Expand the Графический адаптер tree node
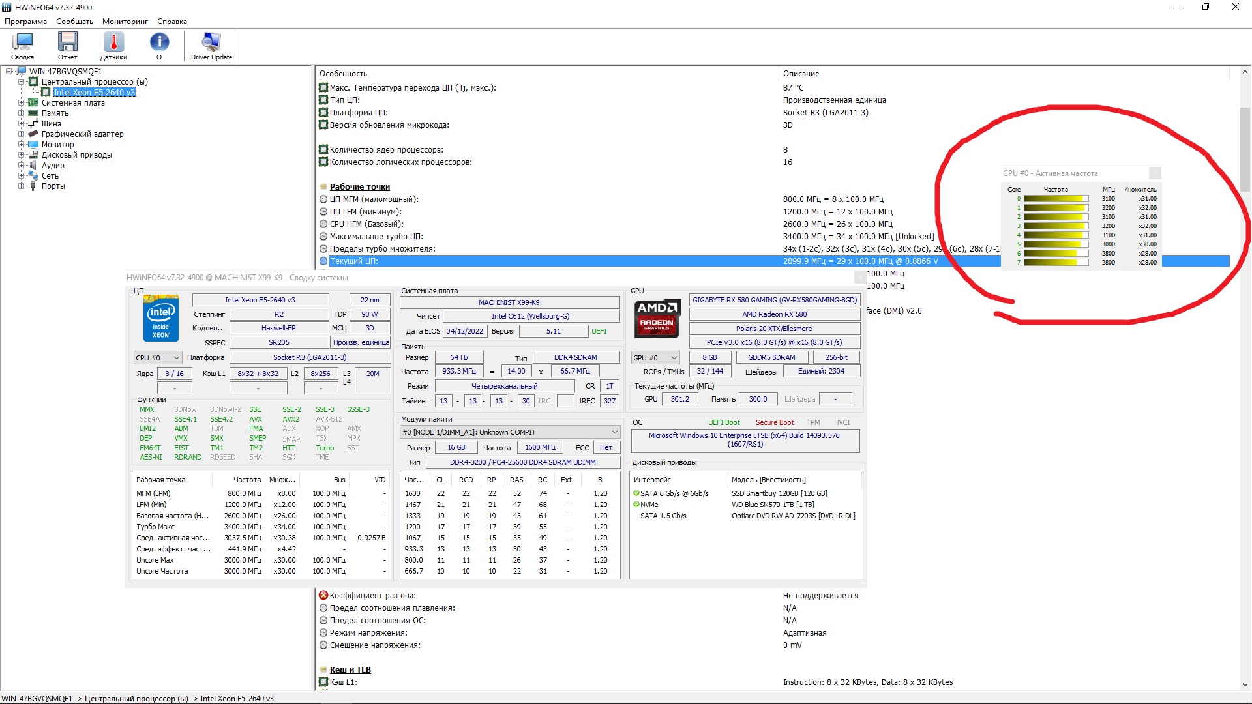Screen dimensions: 1252x704 [x=22, y=134]
